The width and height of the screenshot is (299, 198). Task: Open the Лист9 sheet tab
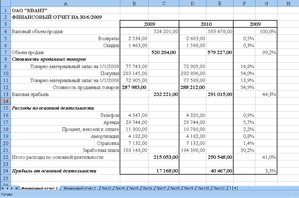tap(188, 188)
